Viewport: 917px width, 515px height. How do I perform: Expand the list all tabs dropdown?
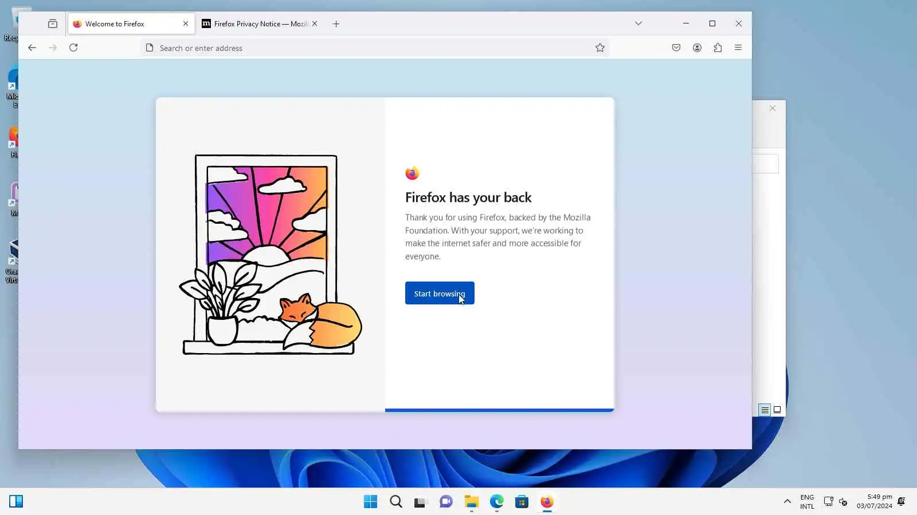(638, 23)
